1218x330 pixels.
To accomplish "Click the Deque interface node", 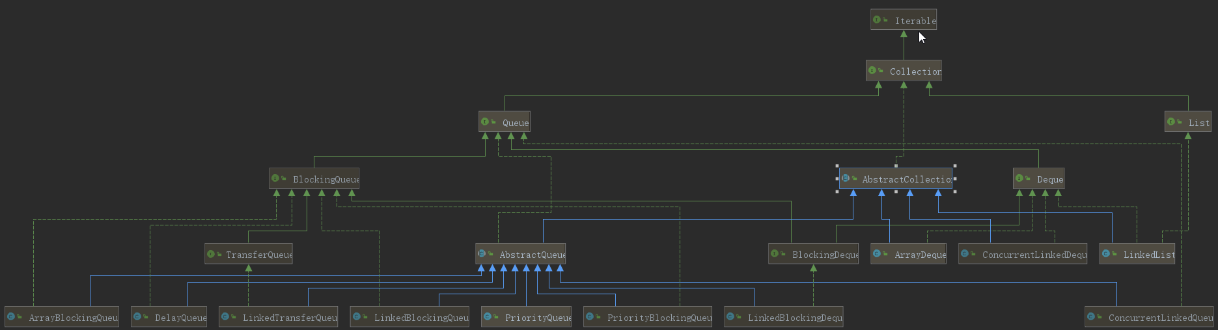I will [x=1039, y=179].
